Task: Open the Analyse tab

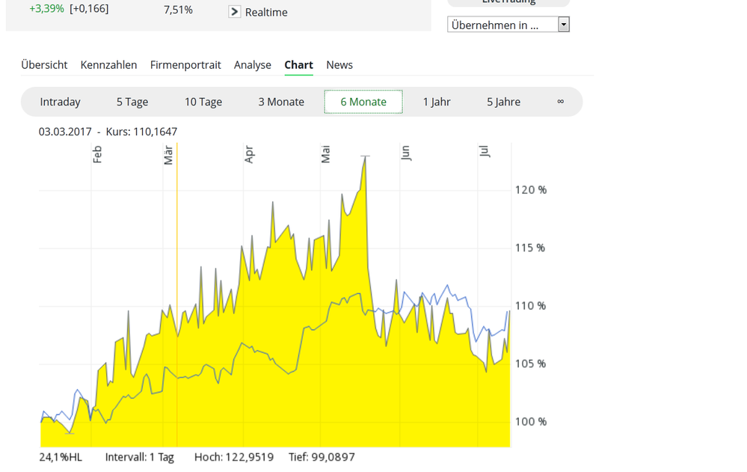Action: click(x=252, y=65)
